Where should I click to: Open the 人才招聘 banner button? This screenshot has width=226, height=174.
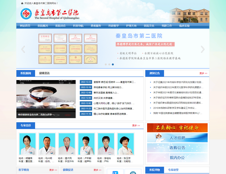[177, 138]
